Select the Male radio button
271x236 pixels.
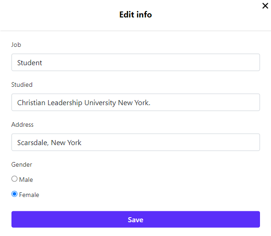pyautogui.click(x=14, y=179)
